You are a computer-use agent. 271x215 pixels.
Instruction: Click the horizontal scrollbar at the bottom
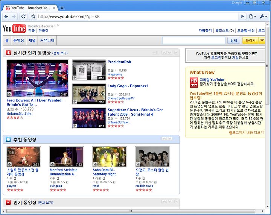point(131,211)
